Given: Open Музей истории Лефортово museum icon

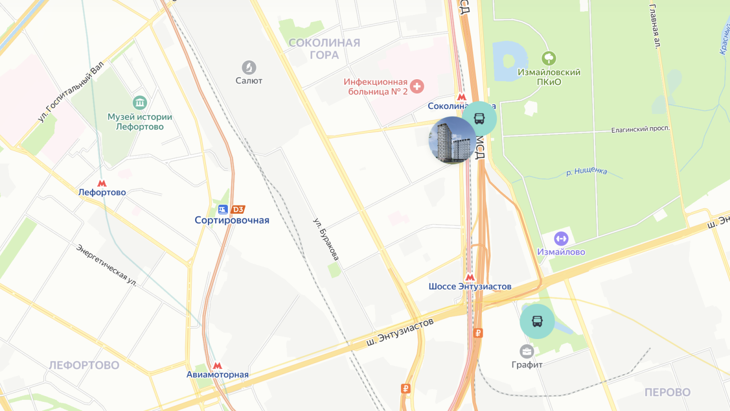Looking at the screenshot, I should [139, 103].
